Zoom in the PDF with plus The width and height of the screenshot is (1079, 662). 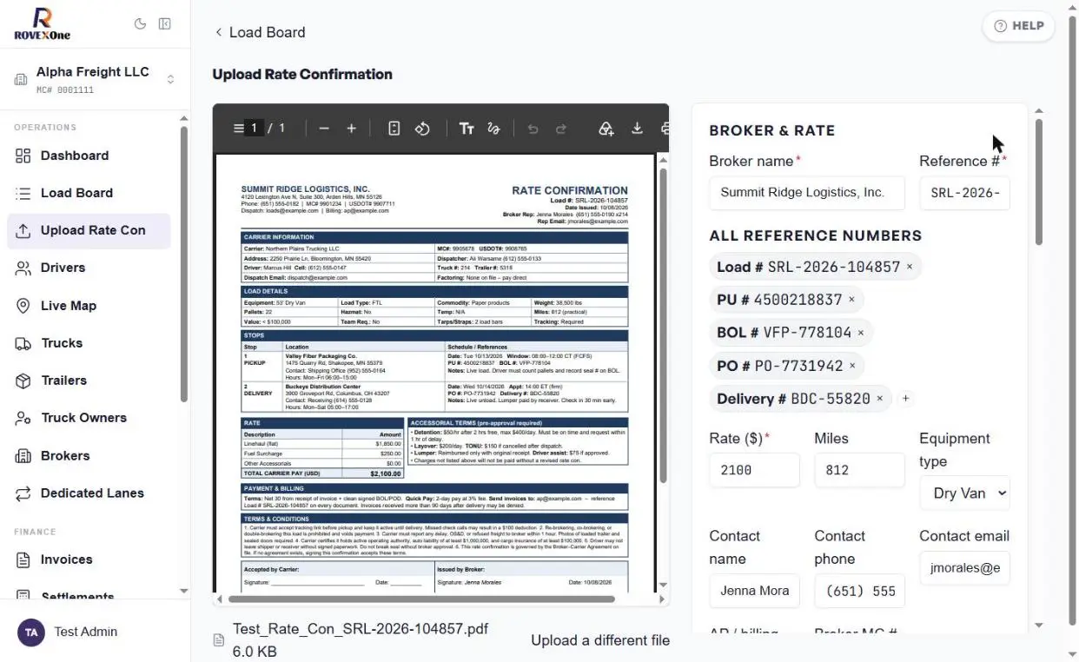coord(352,129)
